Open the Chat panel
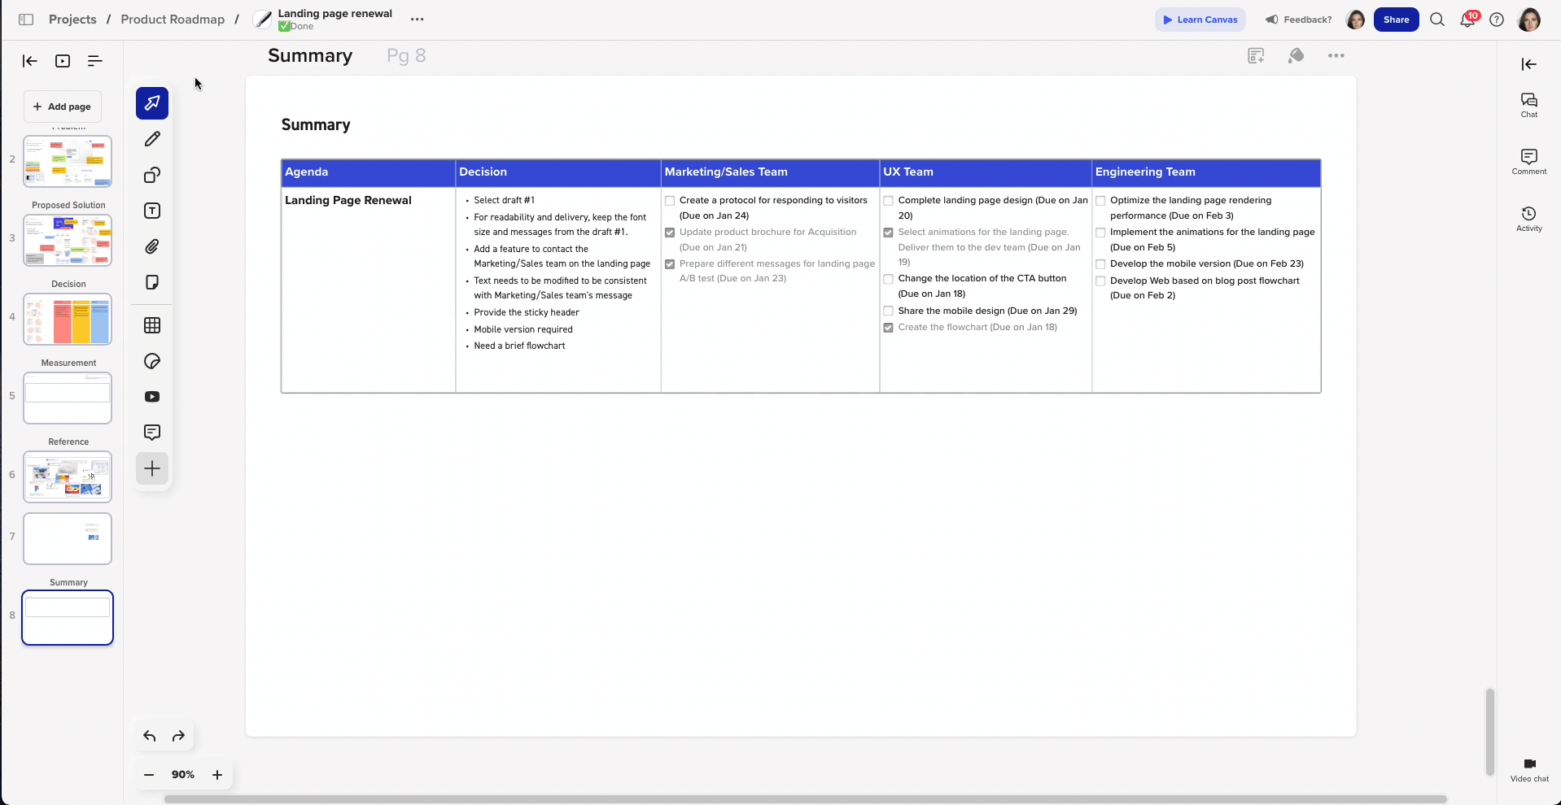1561x805 pixels. click(x=1528, y=104)
